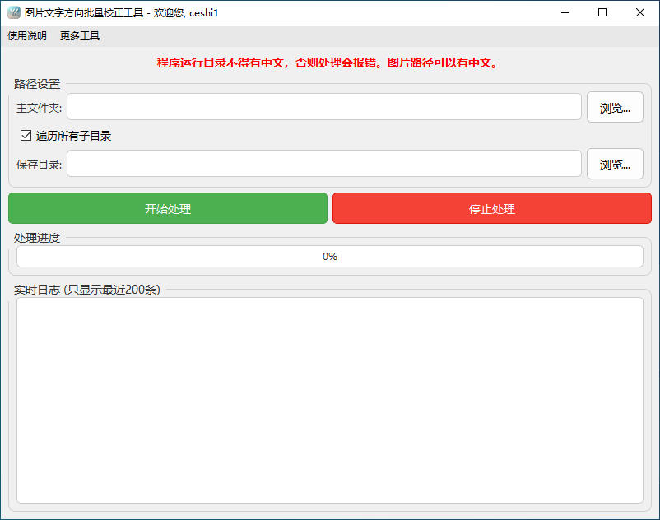The width and height of the screenshot is (660, 520).
Task: Click 浏览 next to 主文件夹
Action: pos(615,106)
